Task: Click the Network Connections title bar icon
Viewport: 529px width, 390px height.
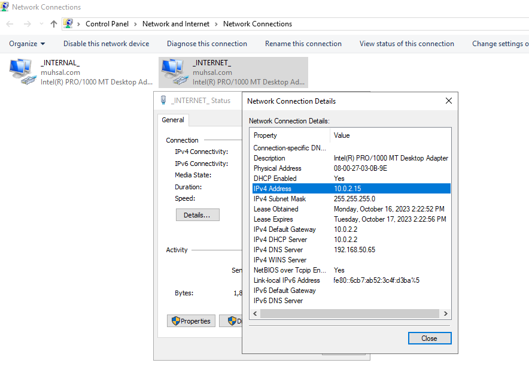Action: click(x=5, y=7)
